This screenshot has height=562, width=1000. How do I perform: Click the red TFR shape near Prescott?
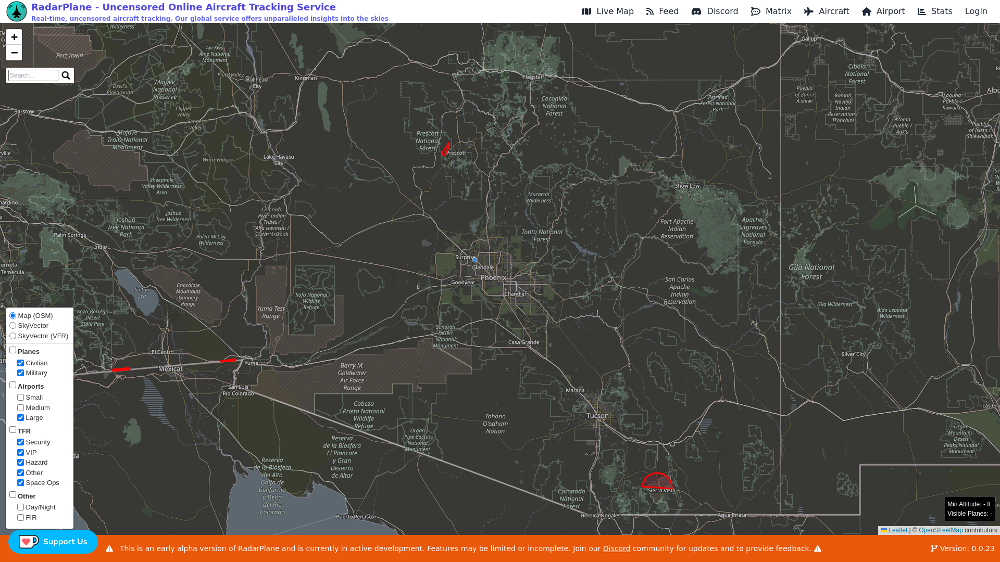(445, 149)
